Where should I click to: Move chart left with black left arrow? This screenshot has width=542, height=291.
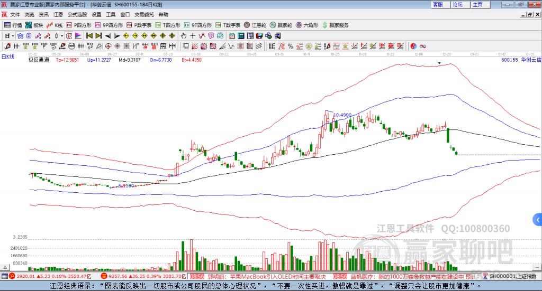pyautogui.click(x=108, y=36)
